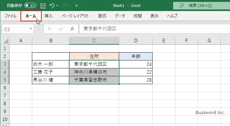Viewport: 230px width, 126px height.
Task: Click the Save icon in title bar
Action: (43, 5)
